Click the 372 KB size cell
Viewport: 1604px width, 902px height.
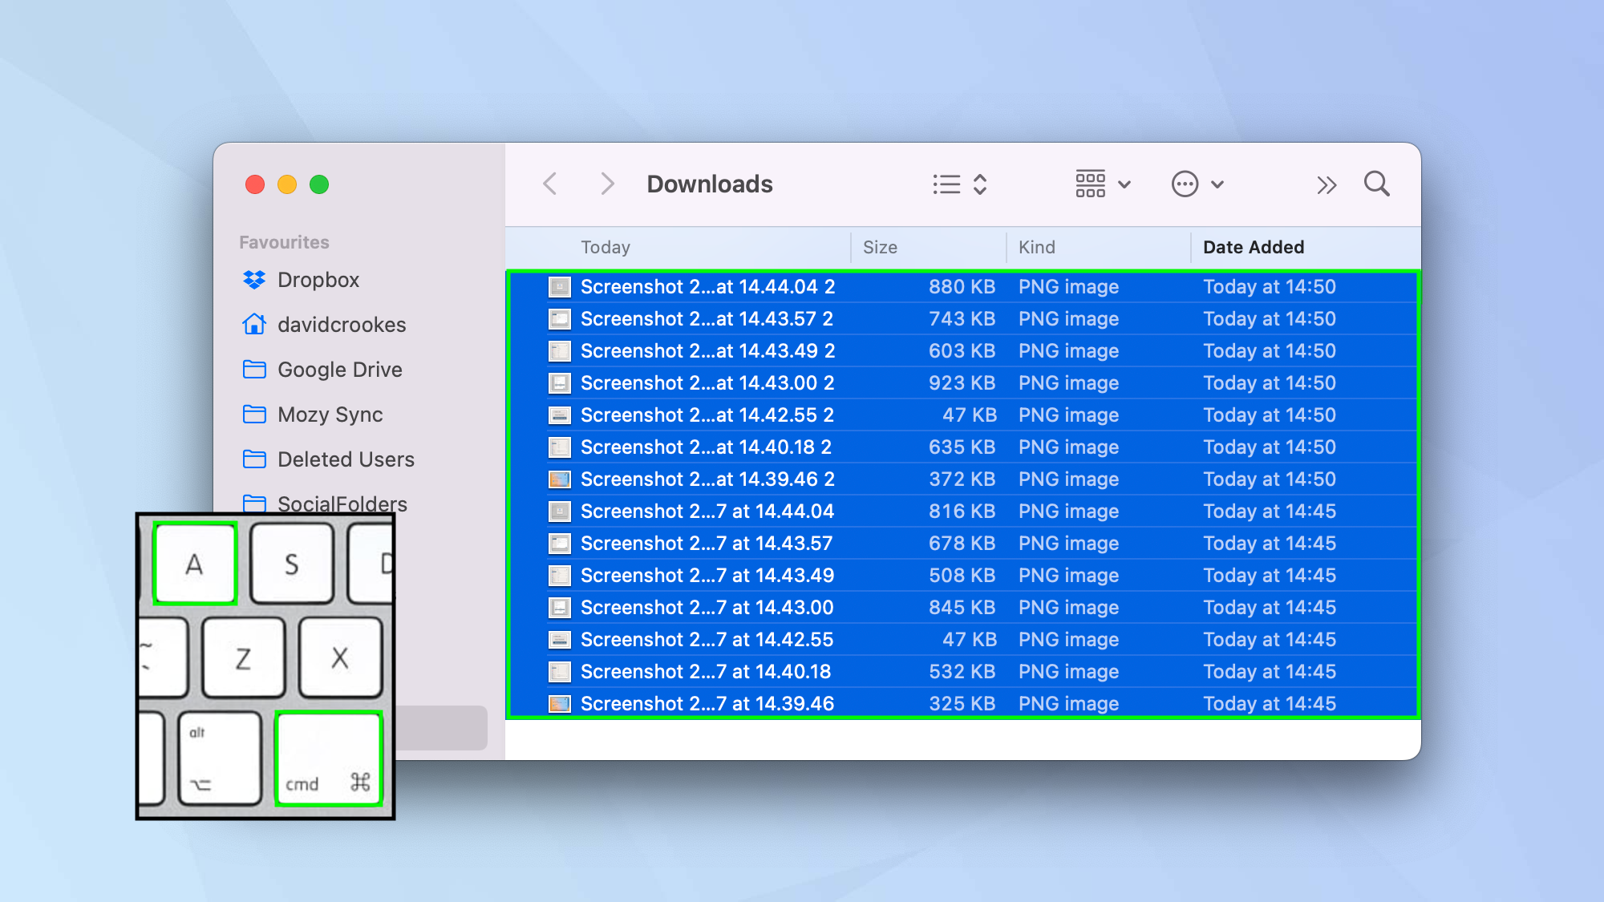click(x=962, y=479)
